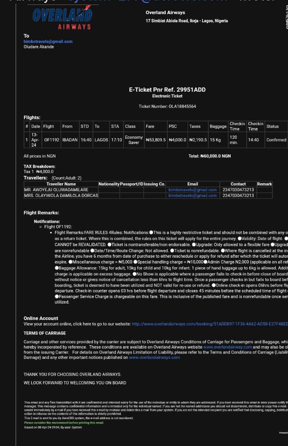Image resolution: width=288 pixels, height=446 pixels.
Task: Open Mrs. Olayiwola's bimbstravels@gmail.com email link
Action: [x=193, y=195]
